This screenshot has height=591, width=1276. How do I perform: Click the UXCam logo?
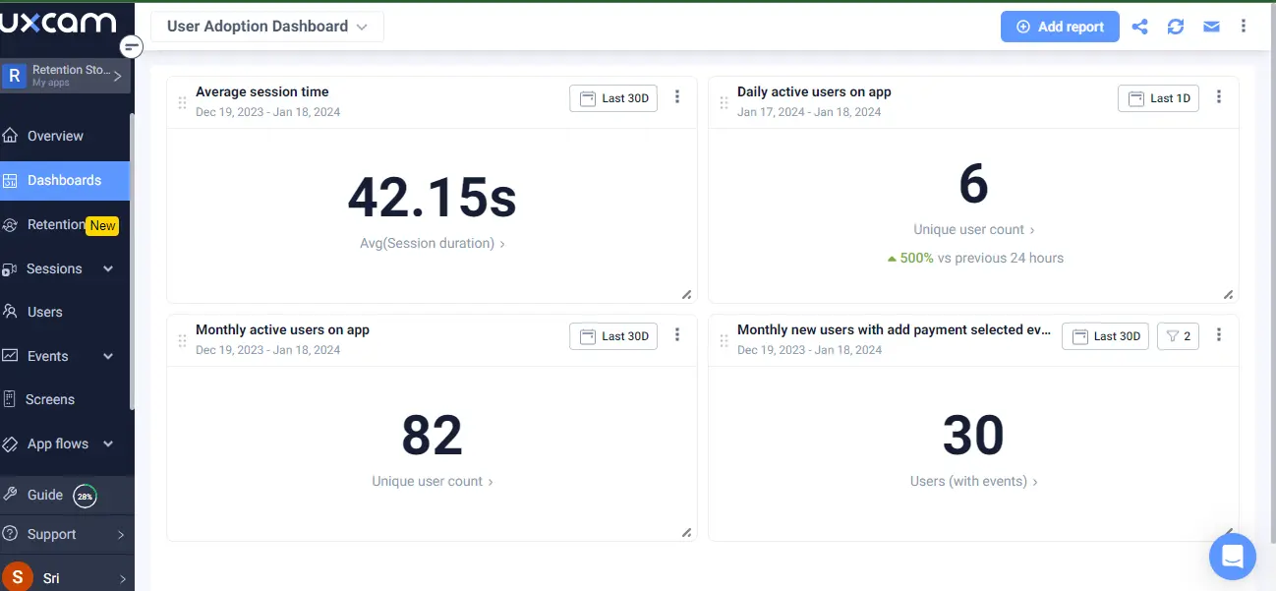pos(58,22)
